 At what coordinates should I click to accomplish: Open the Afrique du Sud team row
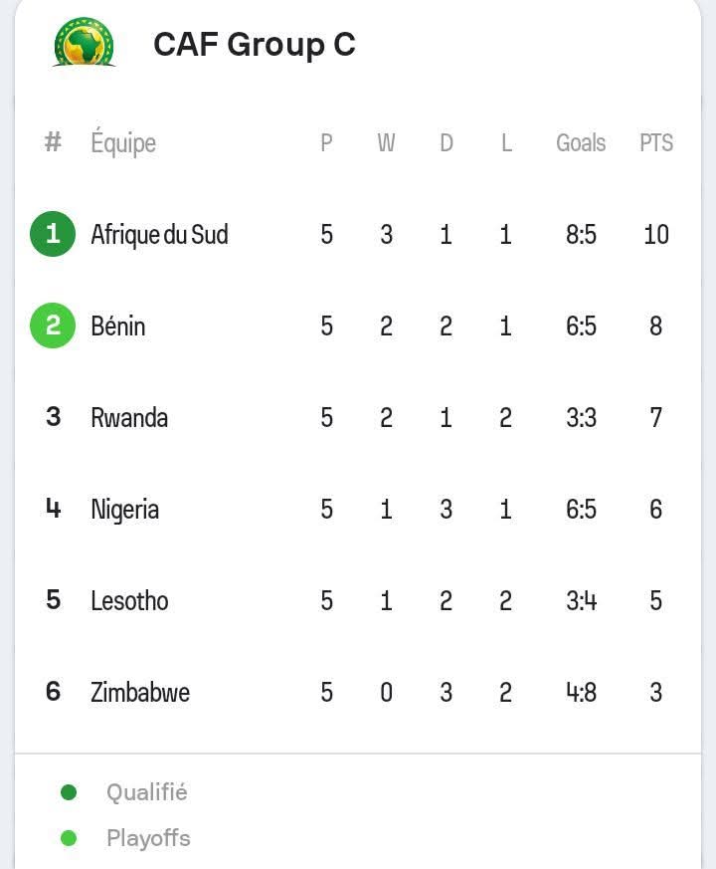[x=358, y=234]
